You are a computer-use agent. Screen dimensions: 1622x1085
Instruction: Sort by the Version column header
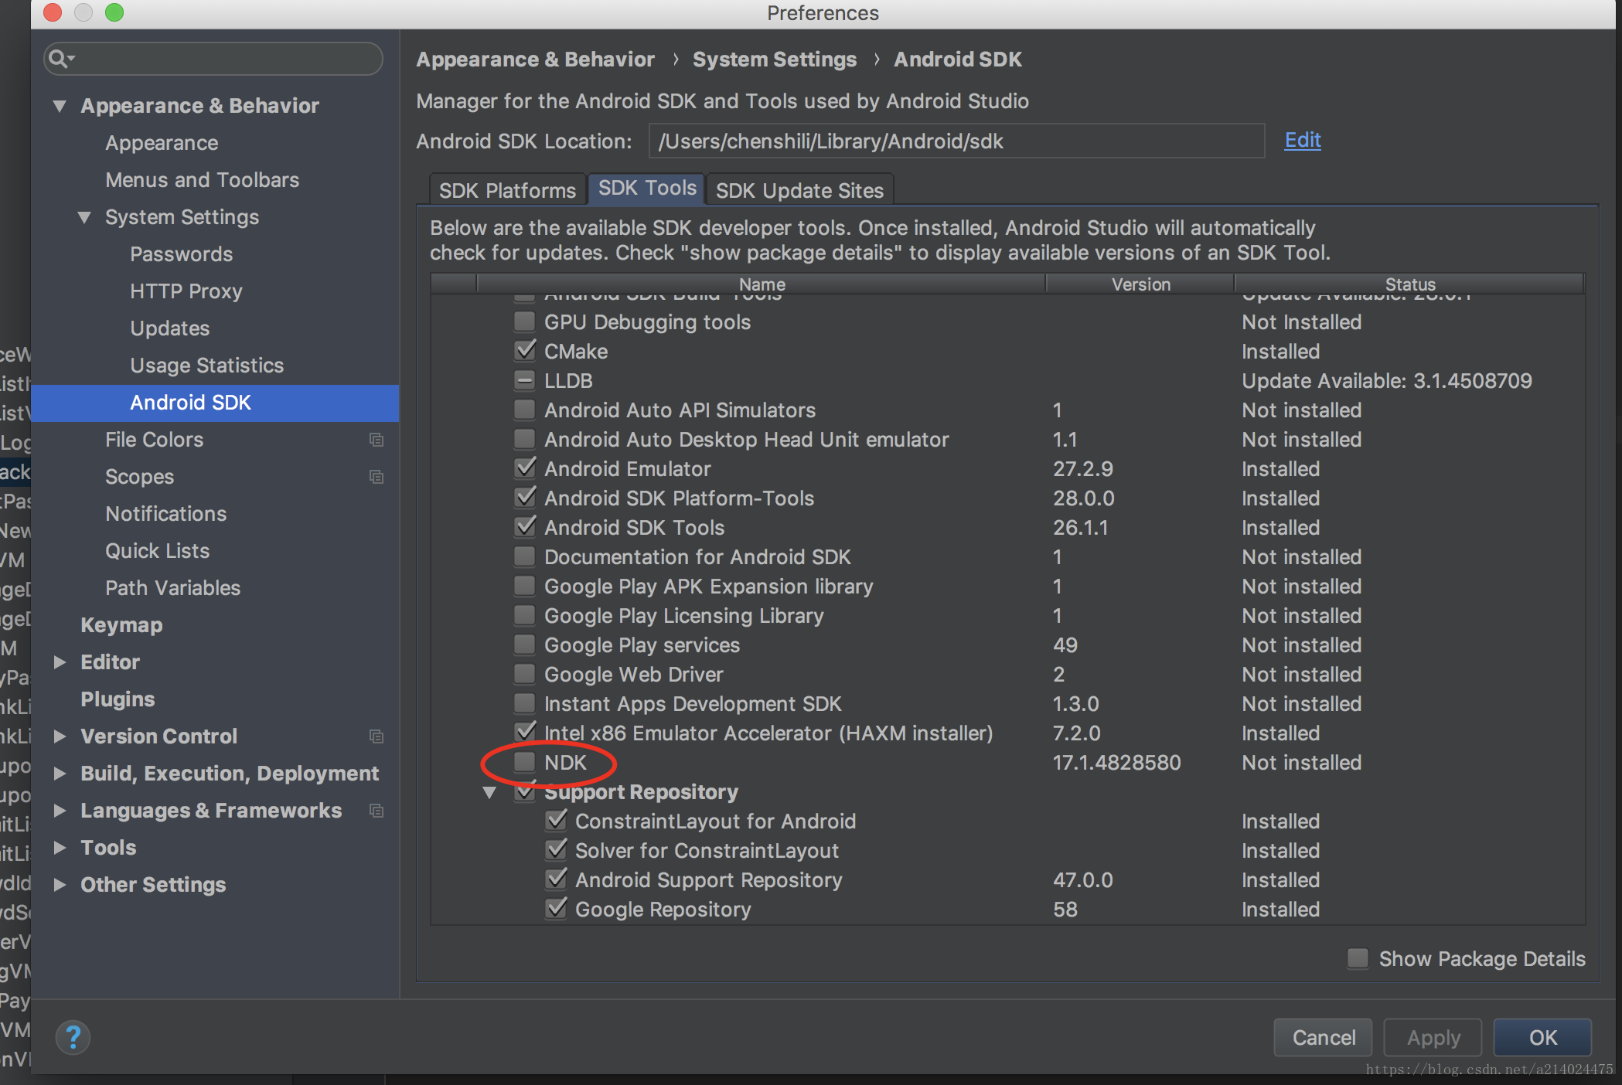pos(1140,284)
